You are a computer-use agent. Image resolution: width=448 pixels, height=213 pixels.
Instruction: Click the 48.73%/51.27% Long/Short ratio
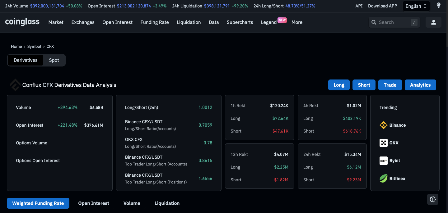[300, 6]
